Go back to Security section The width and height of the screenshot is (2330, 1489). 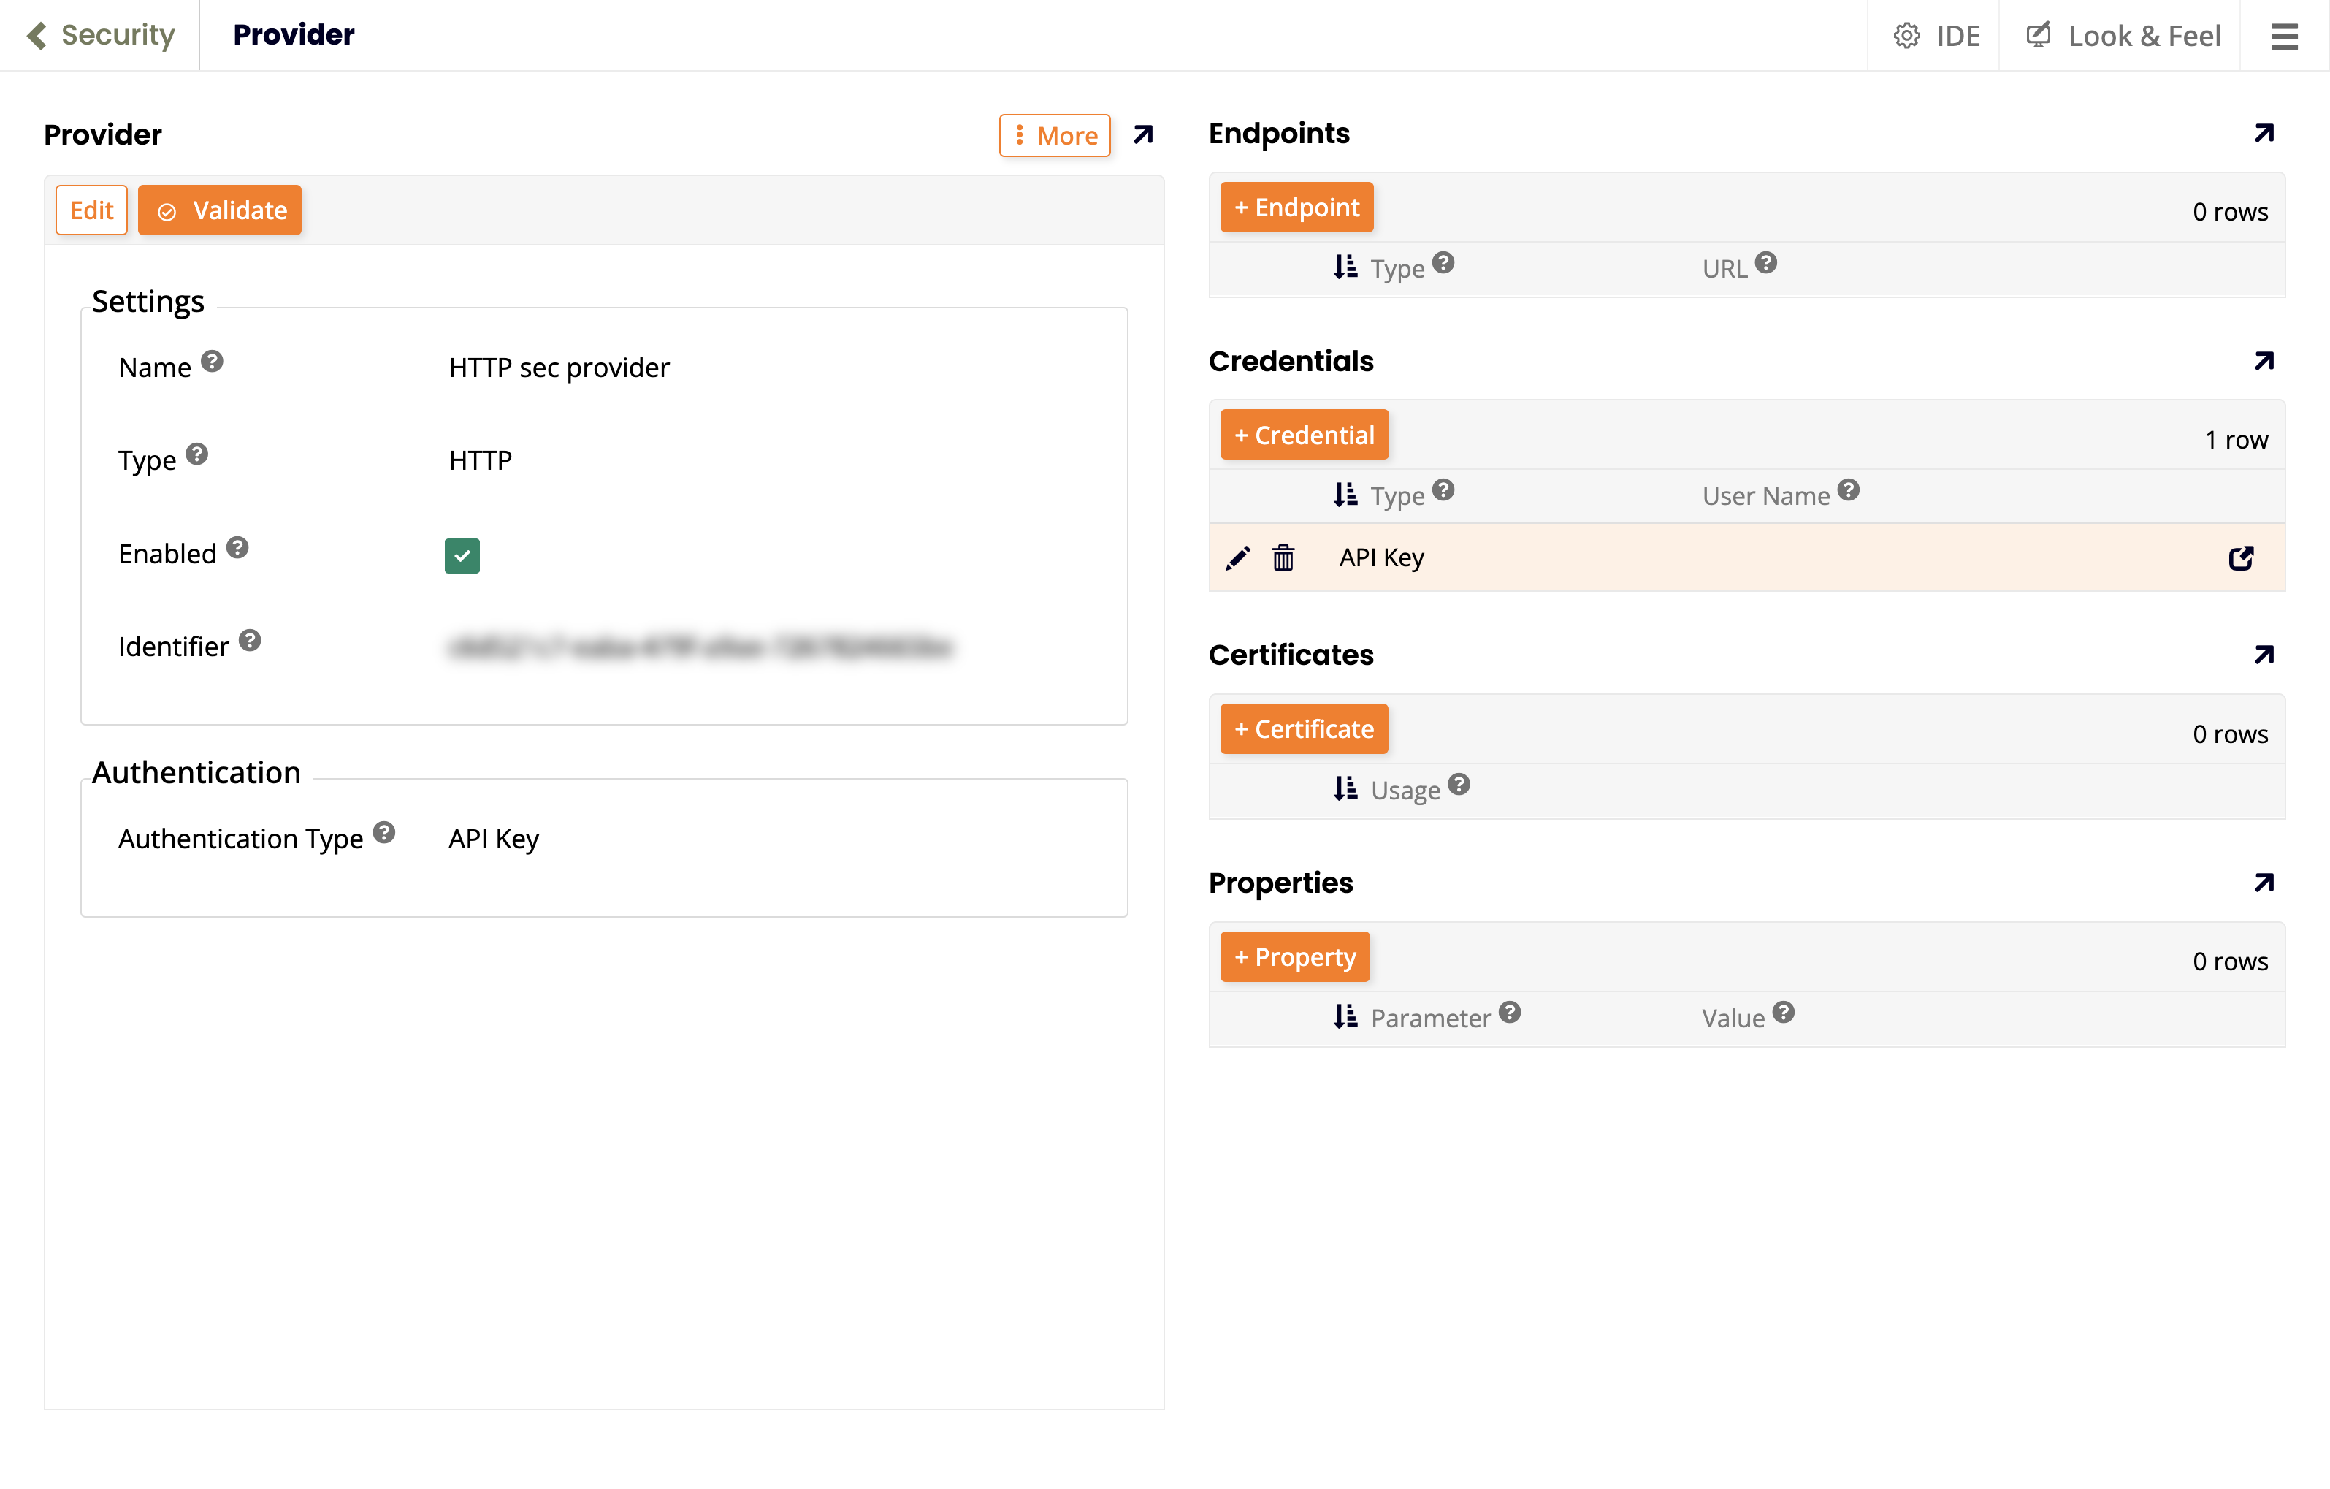pyautogui.click(x=102, y=35)
